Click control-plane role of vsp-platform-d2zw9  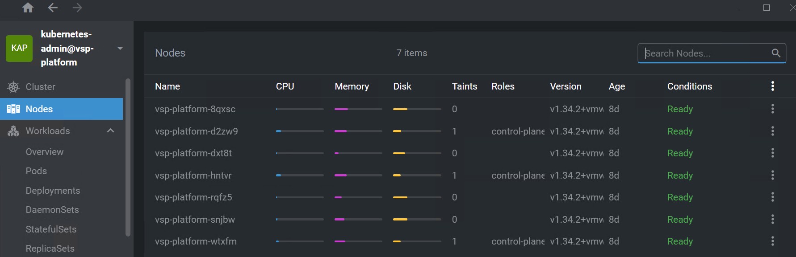coord(518,131)
